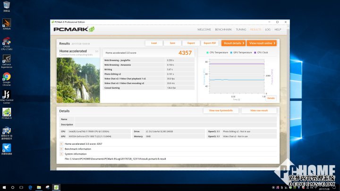This screenshot has height=191, width=340.
Task: Launch Google Chrome from the desktop
Action: (x=7, y=79)
